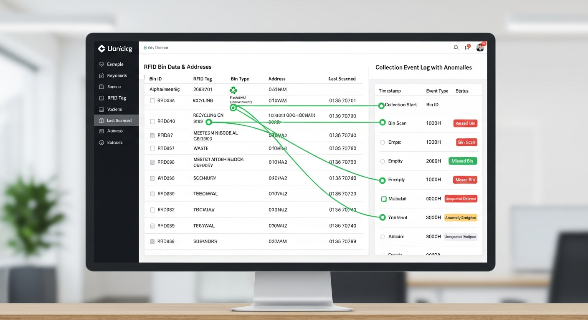
Task: Click the icon beside Roobos in sidebar
Action: pos(101,87)
